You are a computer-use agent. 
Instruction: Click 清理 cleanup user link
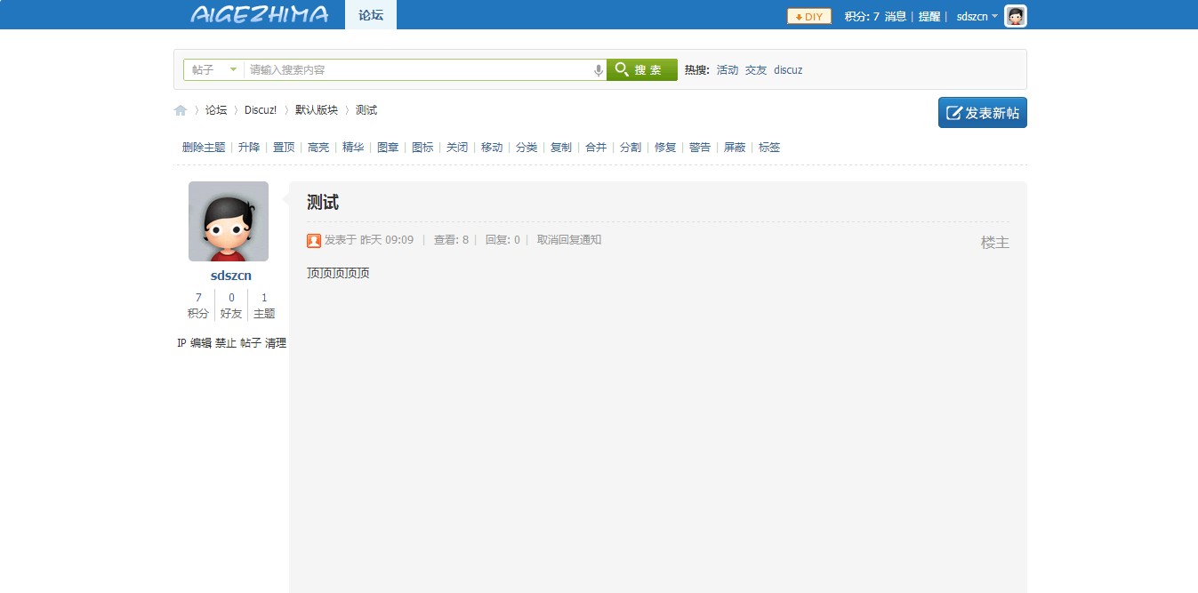pyautogui.click(x=276, y=343)
